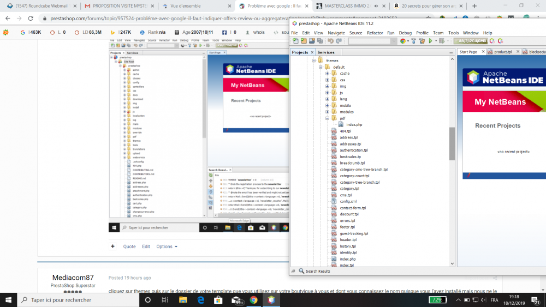Click Projects panel scroll down arrow
546x307 pixels.
(452, 263)
